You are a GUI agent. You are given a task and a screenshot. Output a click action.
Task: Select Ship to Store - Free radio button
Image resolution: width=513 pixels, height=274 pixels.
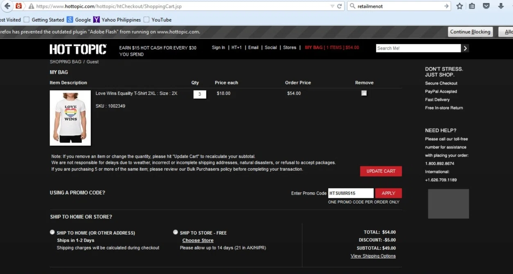tap(176, 232)
